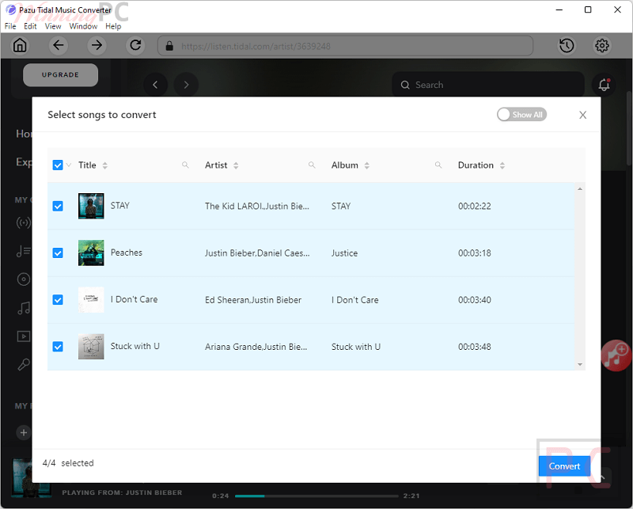
Task: Open the Window menu
Action: (83, 26)
